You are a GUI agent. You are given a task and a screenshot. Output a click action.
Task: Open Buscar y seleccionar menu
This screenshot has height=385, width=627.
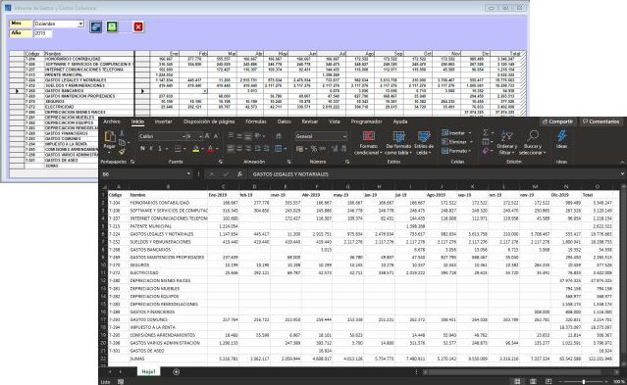(533, 143)
